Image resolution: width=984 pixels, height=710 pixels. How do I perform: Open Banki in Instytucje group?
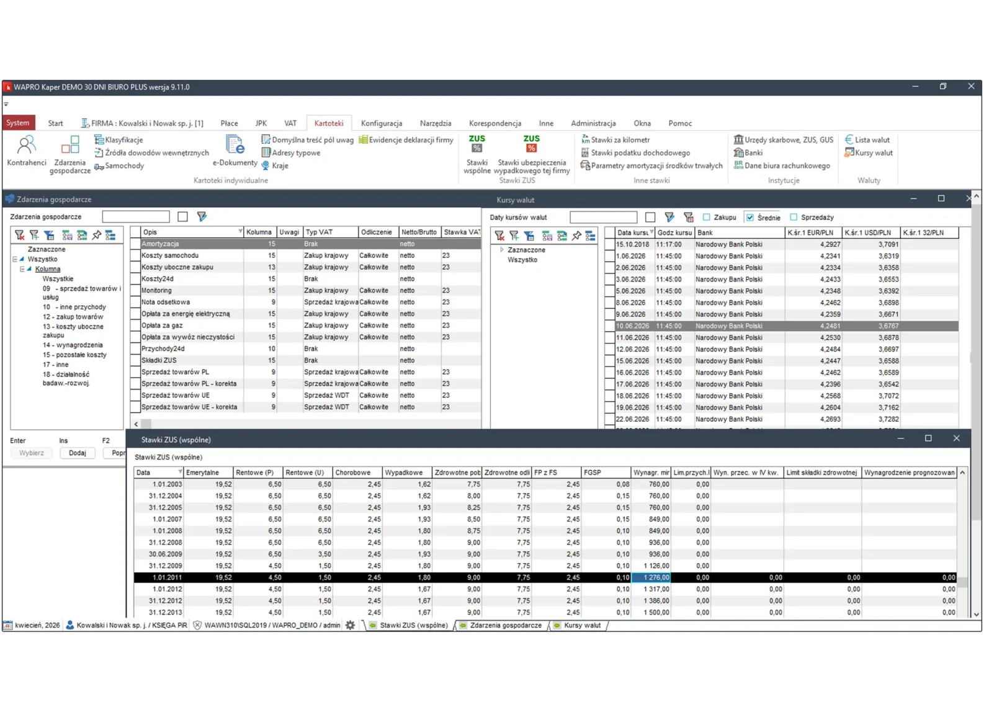click(x=748, y=153)
